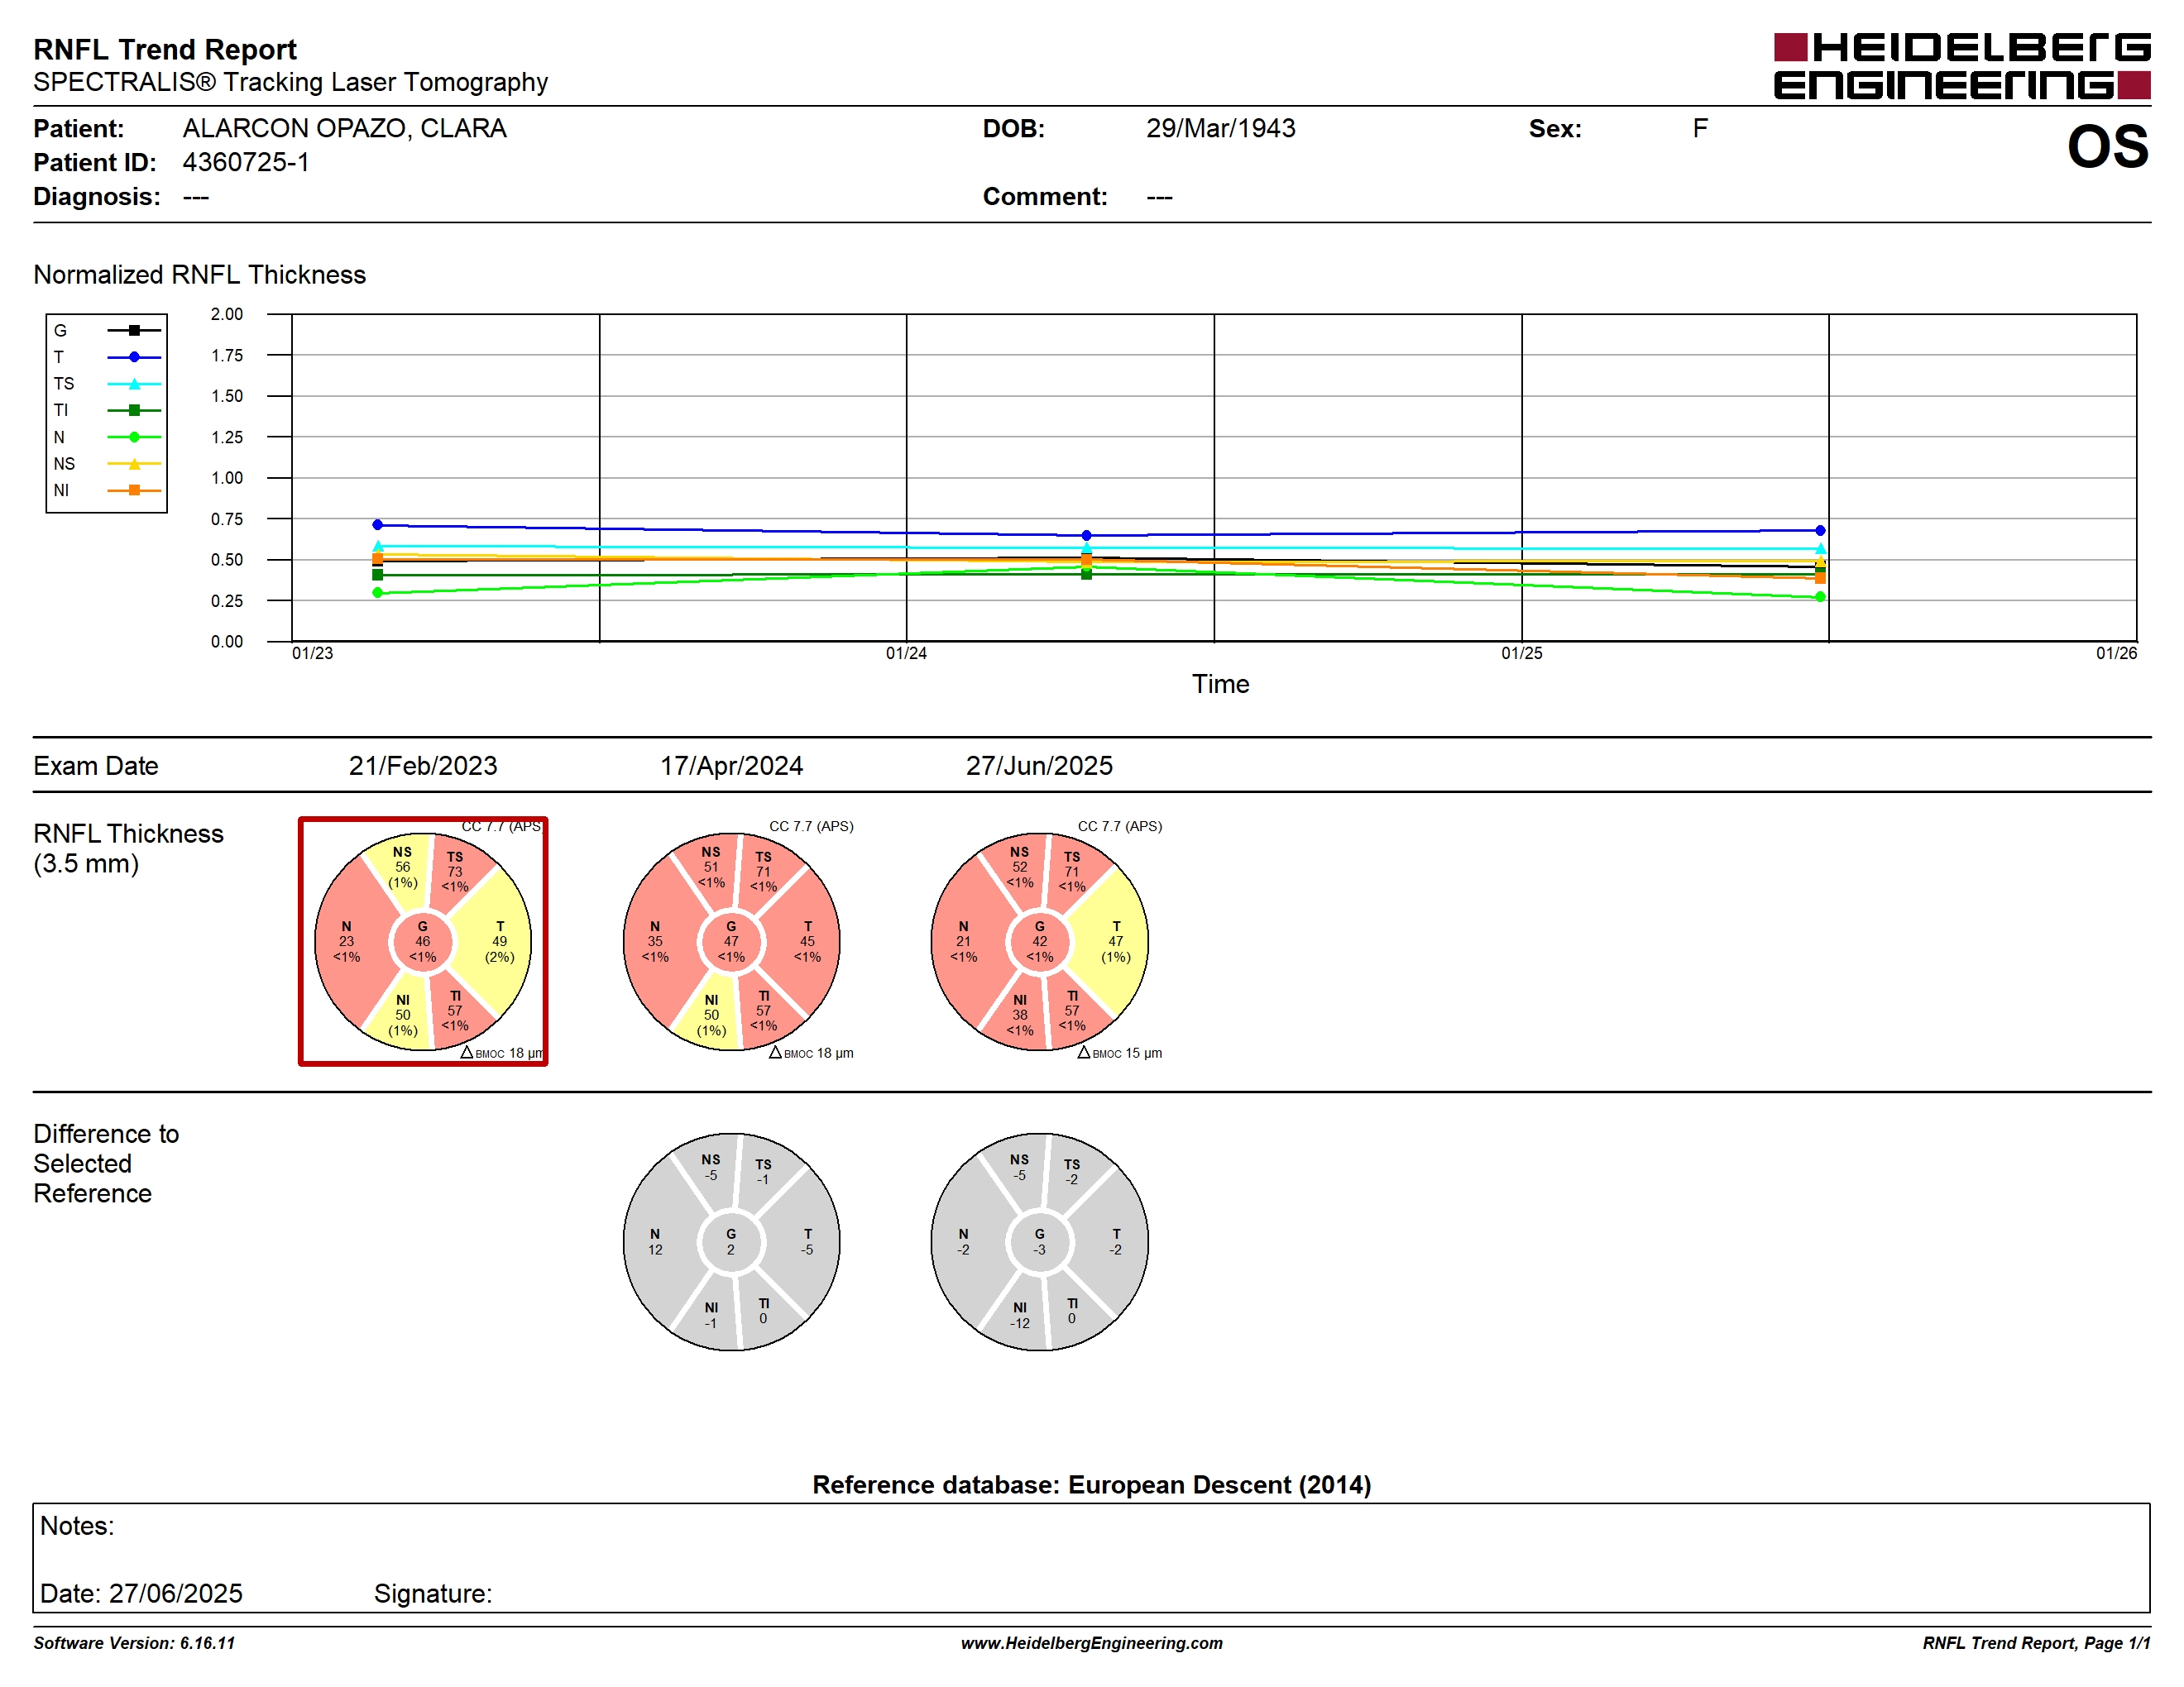The height and width of the screenshot is (1687, 2184).
Task: Click the bright green N legend marker
Action: [x=134, y=437]
